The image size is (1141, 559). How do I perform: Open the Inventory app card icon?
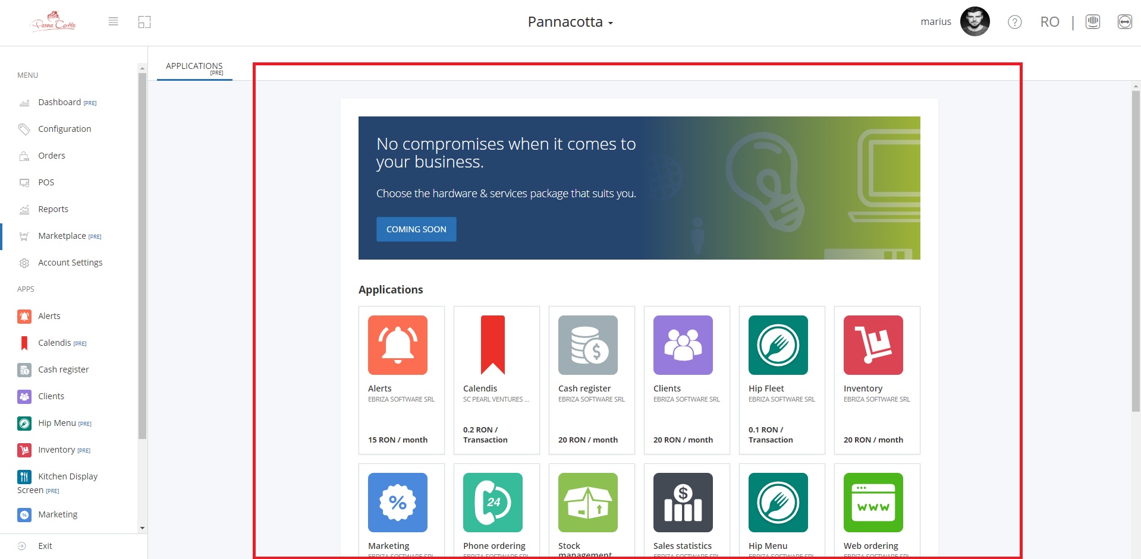pos(873,345)
